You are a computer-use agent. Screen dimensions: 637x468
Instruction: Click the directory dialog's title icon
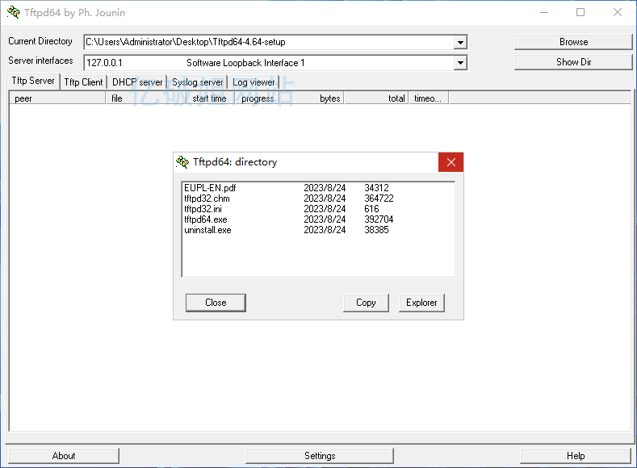pos(182,162)
